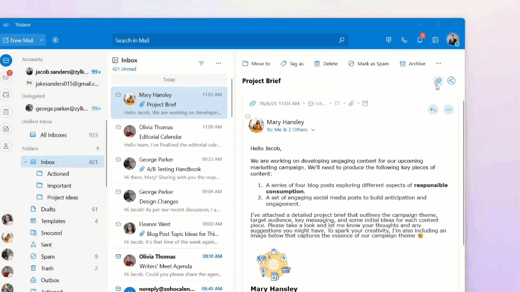Click the message list scrollbar
This screenshot has height=292, width=520.
[x=232, y=98]
